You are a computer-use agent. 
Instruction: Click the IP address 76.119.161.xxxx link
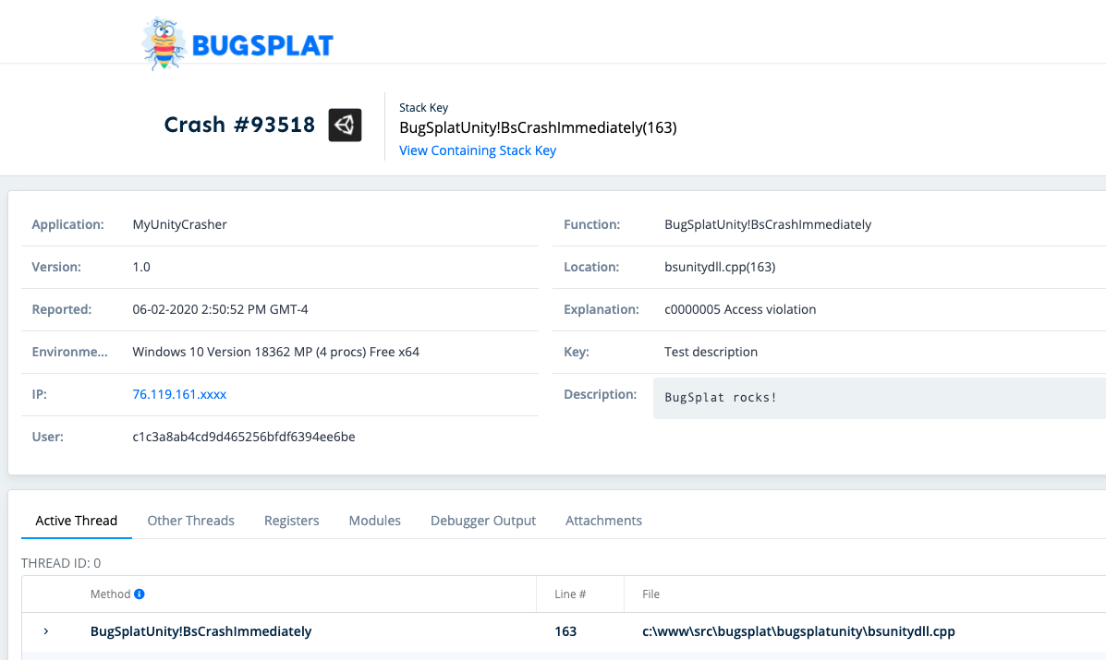tap(179, 394)
